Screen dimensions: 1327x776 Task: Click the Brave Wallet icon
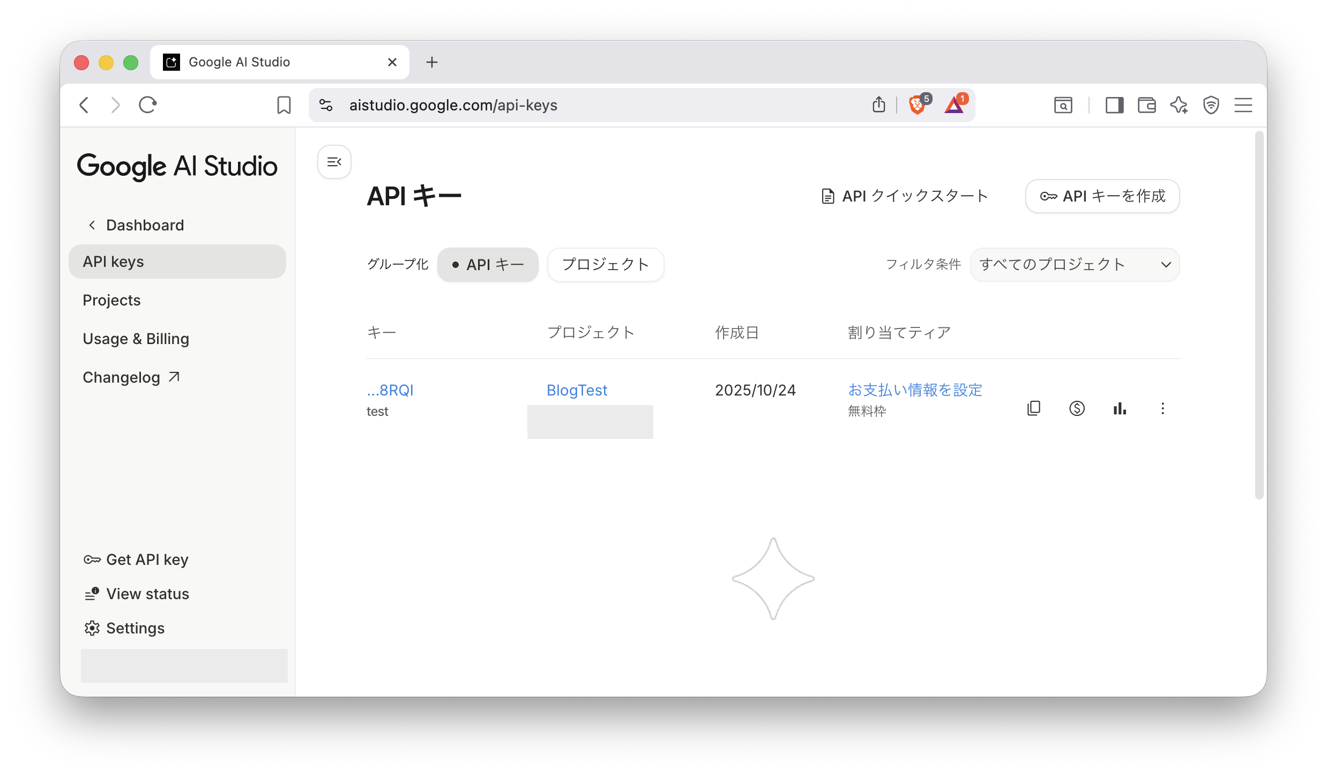(x=1146, y=105)
